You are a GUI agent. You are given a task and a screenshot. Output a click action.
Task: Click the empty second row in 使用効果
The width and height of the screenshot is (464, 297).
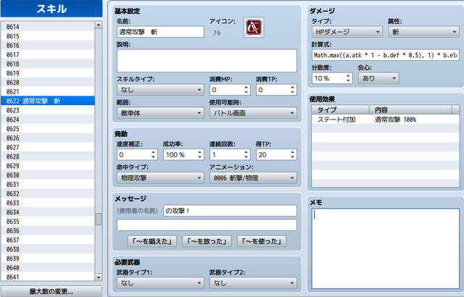click(x=386, y=128)
